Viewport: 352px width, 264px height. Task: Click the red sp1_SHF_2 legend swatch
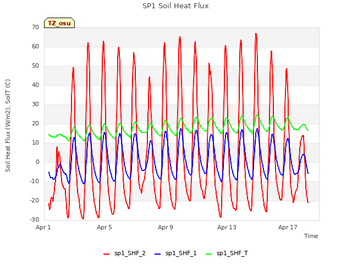(x=106, y=254)
